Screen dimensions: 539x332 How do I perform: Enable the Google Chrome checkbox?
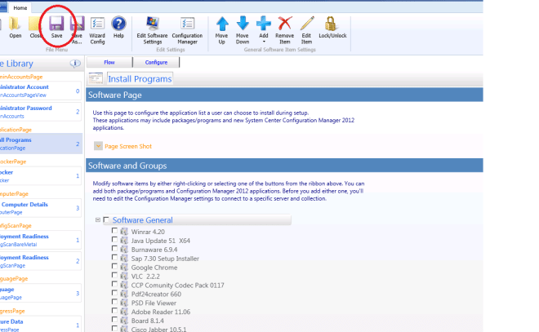(x=114, y=267)
